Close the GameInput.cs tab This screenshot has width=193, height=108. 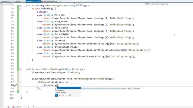point(40,1)
